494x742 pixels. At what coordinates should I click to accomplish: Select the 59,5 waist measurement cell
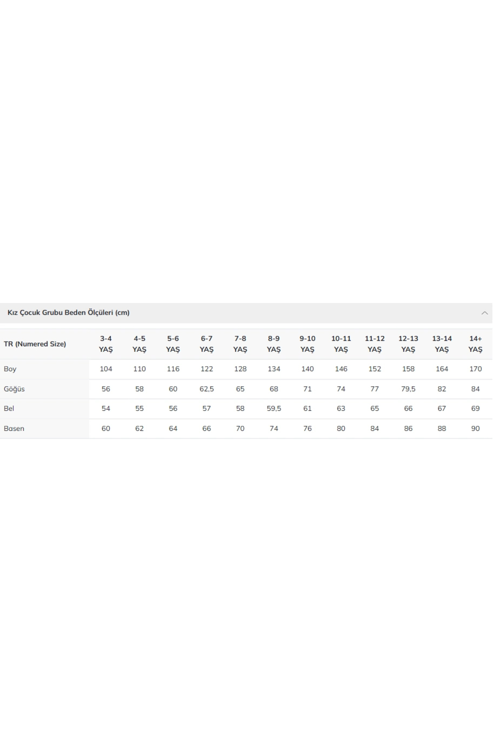(274, 409)
